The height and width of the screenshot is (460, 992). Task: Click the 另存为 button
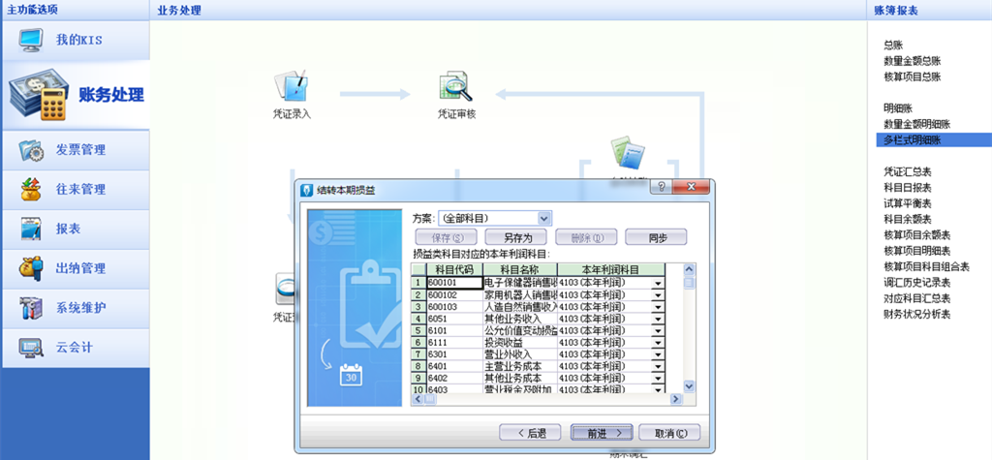517,238
